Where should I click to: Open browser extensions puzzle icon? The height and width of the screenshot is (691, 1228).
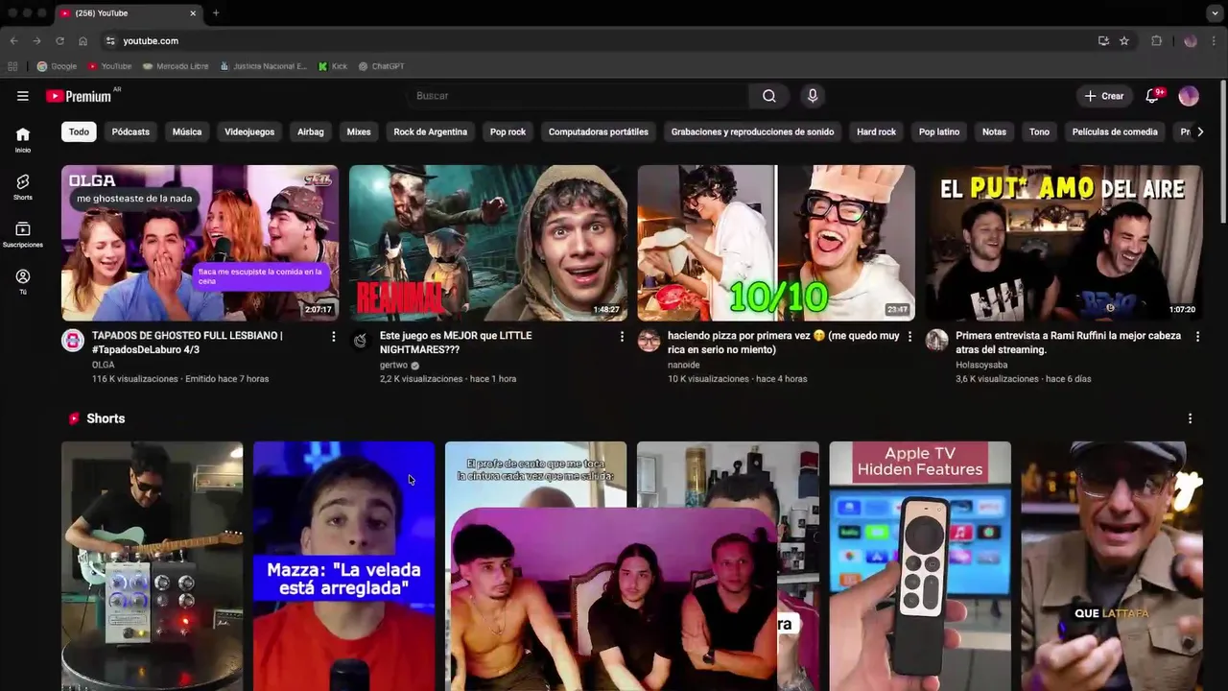[x=1156, y=41]
